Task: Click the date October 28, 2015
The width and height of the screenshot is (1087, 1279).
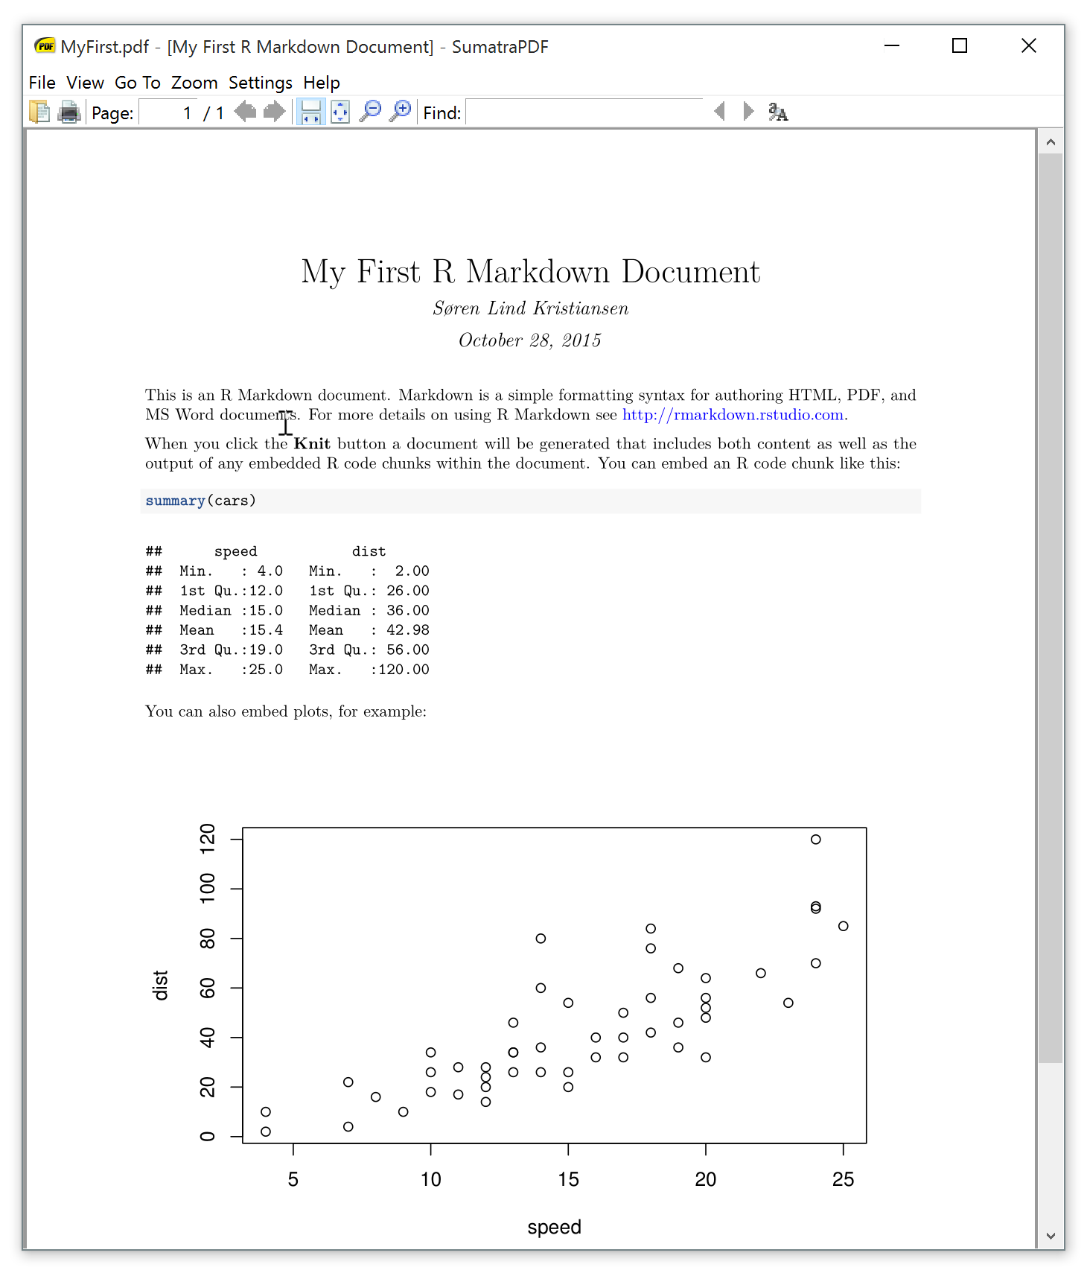Action: tap(530, 340)
